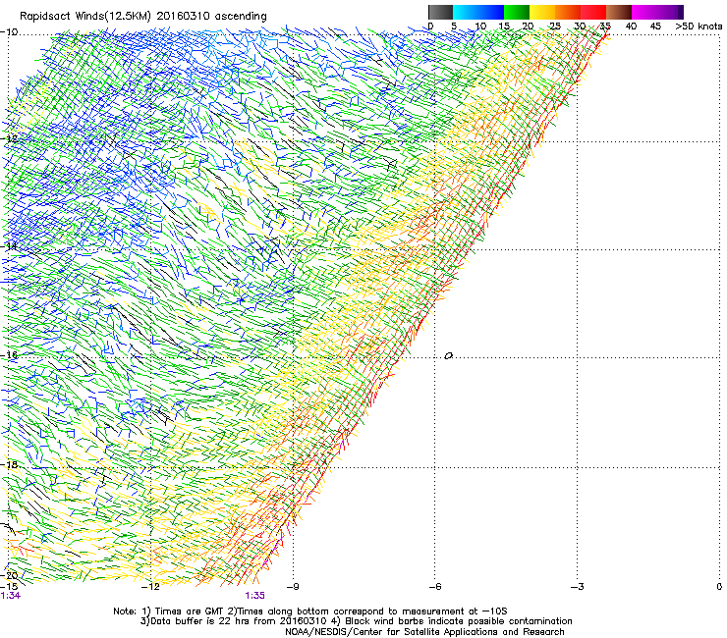Click the note line beginning 'Note: 1) Times are GMT'
The width and height of the screenshot is (727, 638).
pyautogui.click(x=310, y=611)
